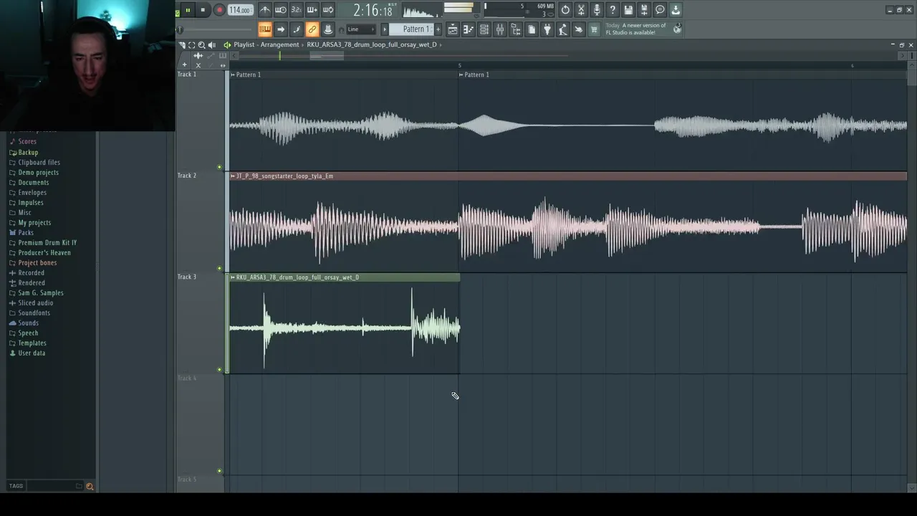The width and height of the screenshot is (917, 516).
Task: Click the circular arrow icon in the top toolbar
Action: [565, 10]
